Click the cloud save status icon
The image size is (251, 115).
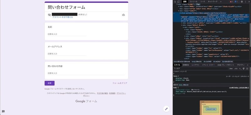coord(123,15)
